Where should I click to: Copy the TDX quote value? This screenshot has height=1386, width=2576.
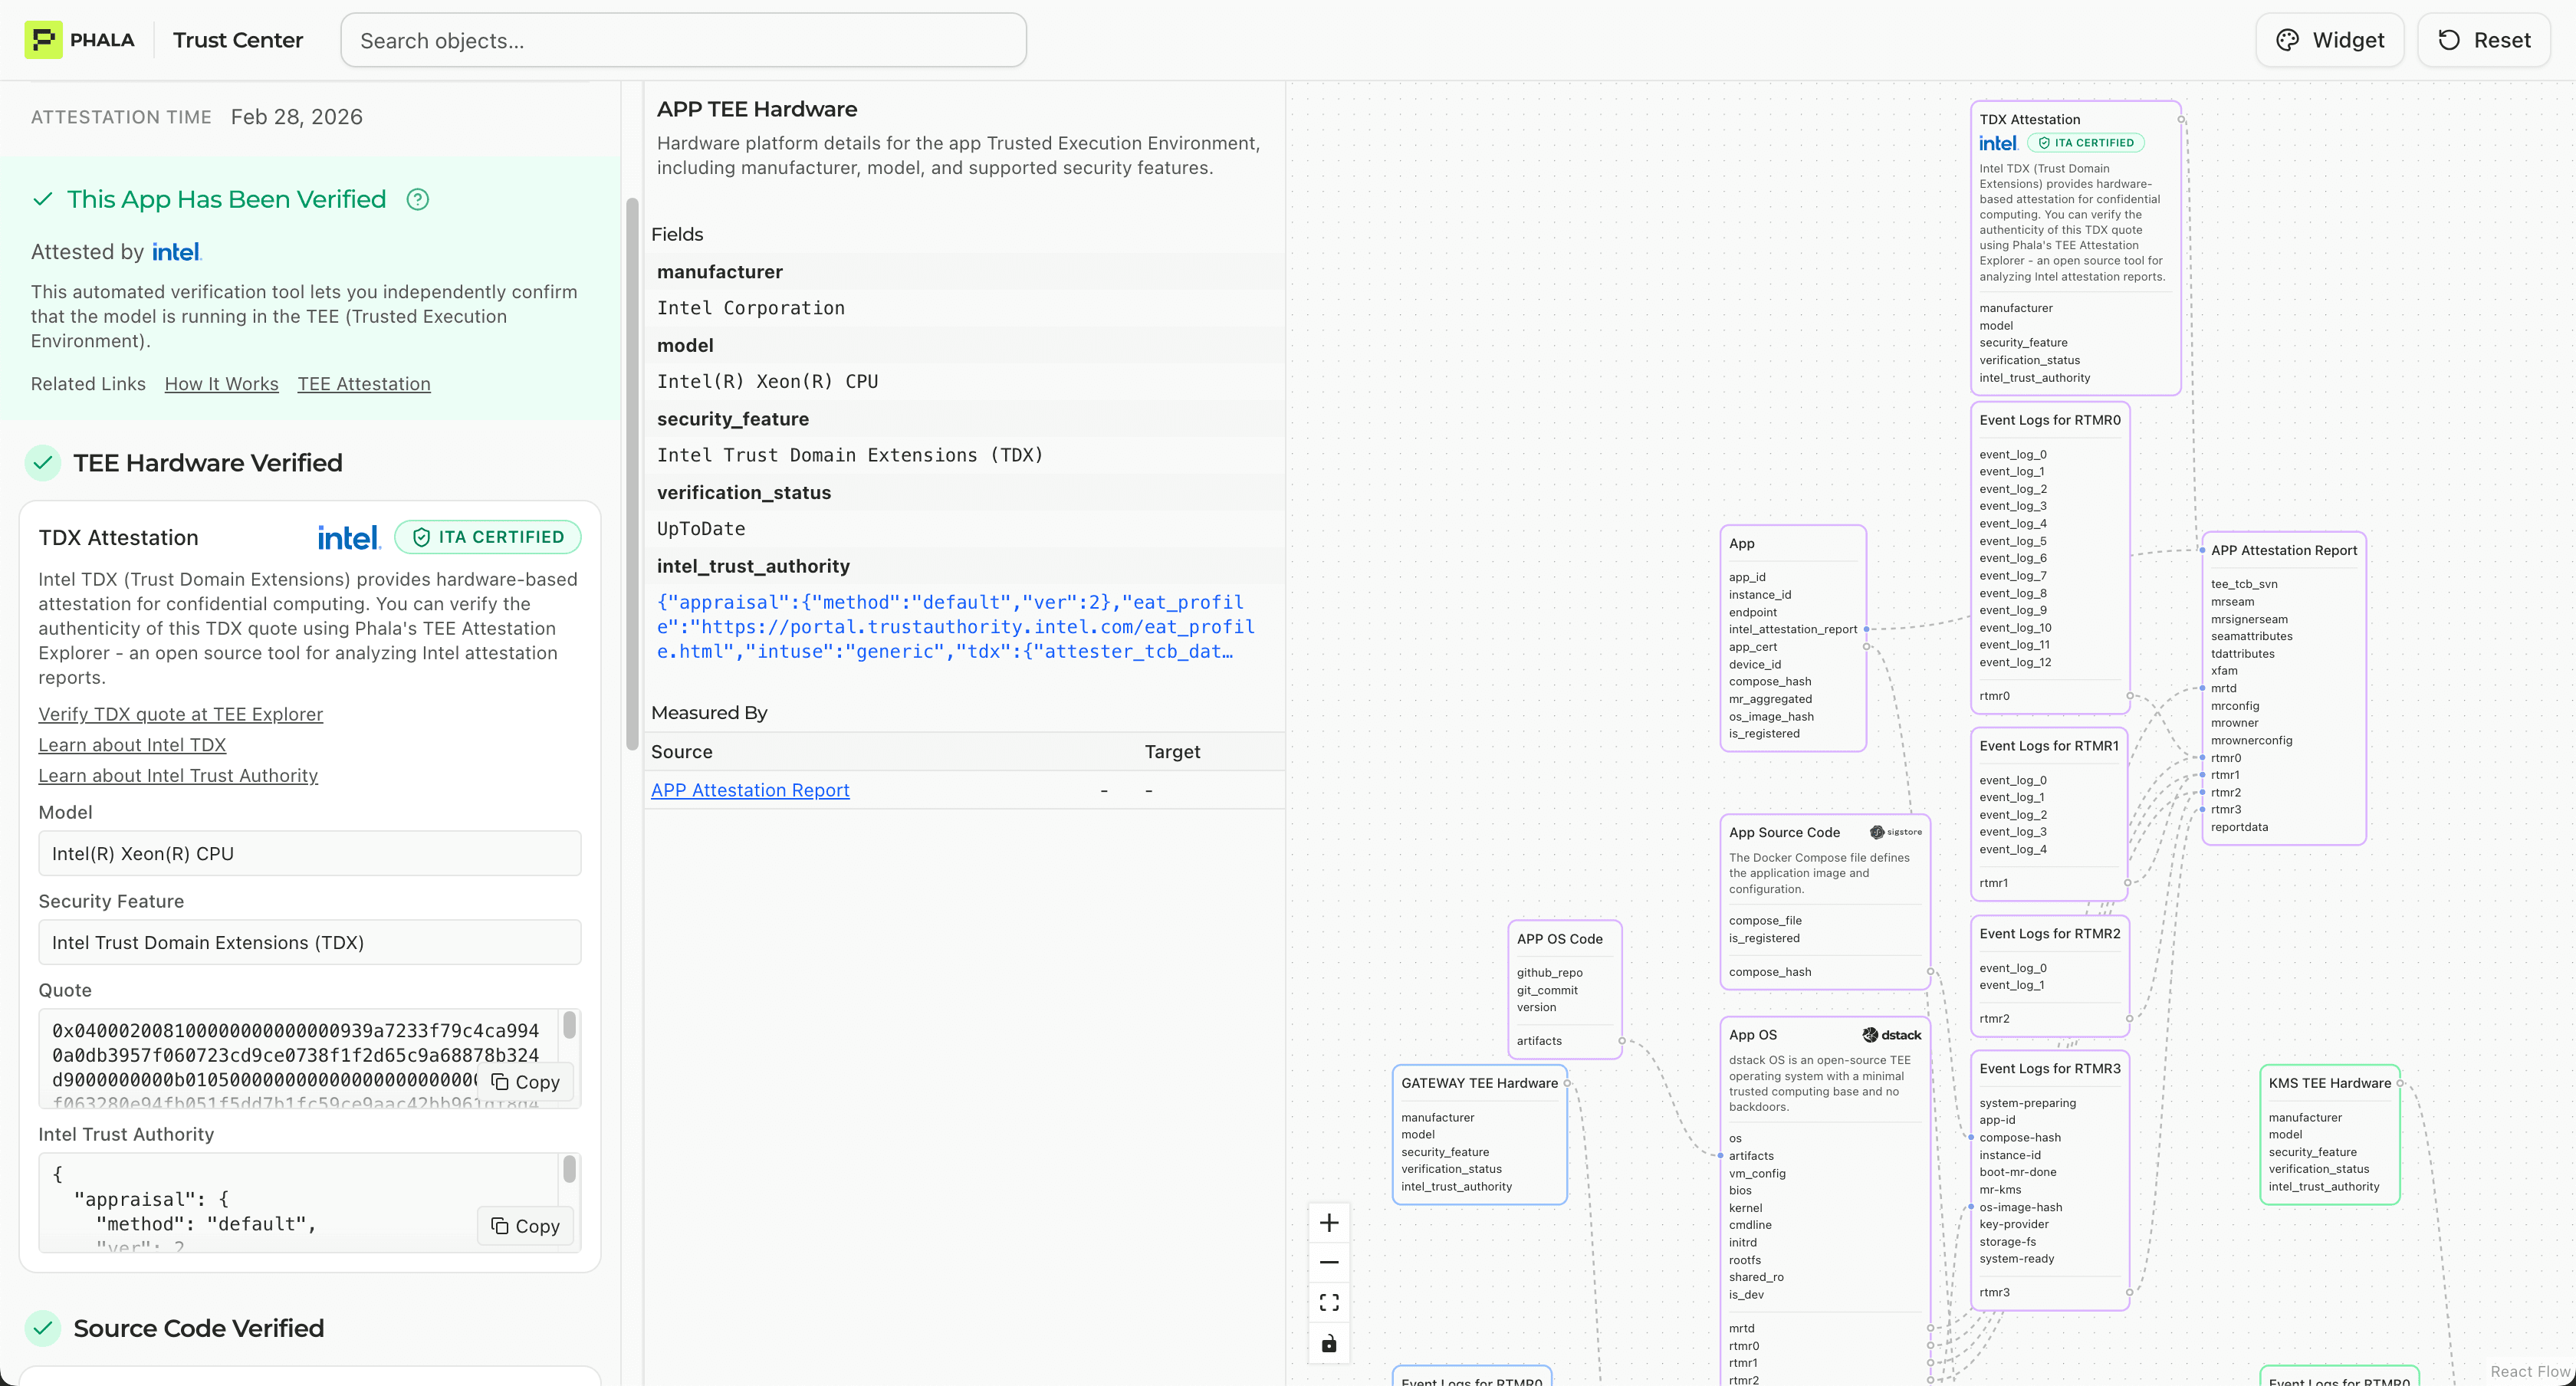click(x=525, y=1082)
